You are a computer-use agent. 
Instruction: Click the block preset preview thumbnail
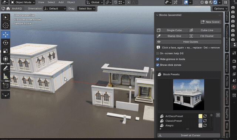(188, 95)
